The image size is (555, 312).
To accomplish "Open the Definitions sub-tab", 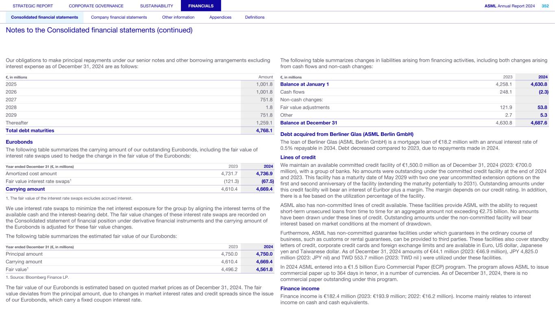I will pos(255,17).
